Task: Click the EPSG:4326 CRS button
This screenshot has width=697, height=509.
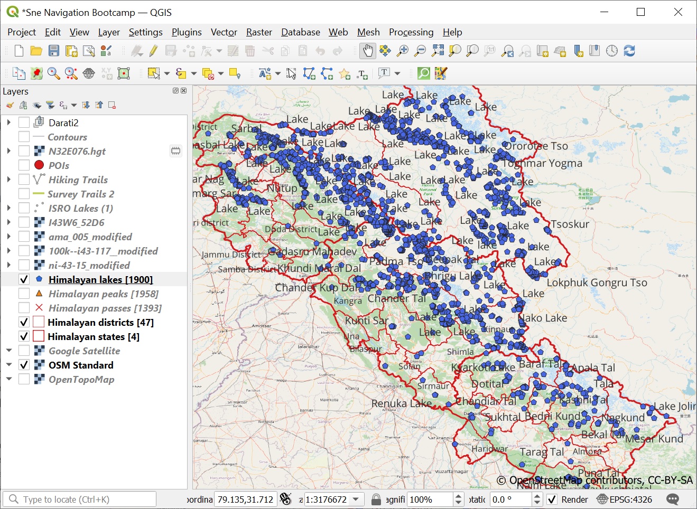Action: pyautogui.click(x=624, y=499)
